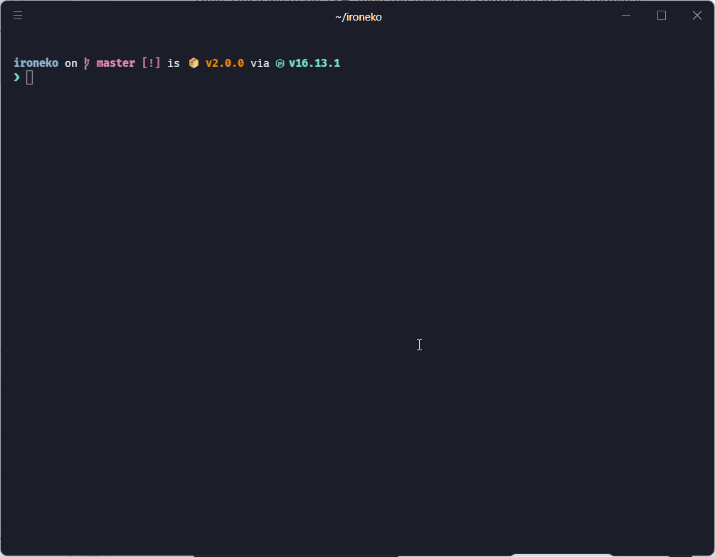Click the v16.13.1 Node version text
715x557 pixels.
(x=314, y=63)
